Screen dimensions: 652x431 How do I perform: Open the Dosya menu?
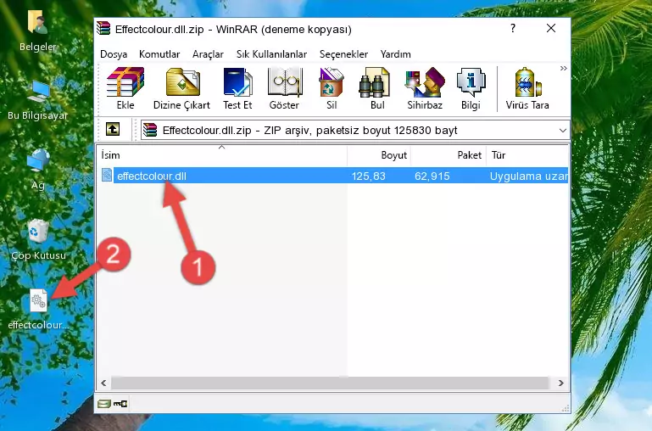coord(114,54)
